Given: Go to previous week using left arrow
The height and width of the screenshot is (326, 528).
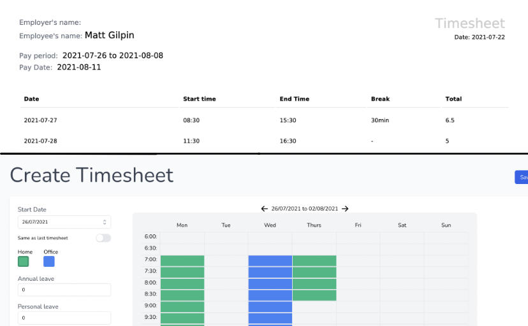Looking at the screenshot, I should [x=265, y=209].
